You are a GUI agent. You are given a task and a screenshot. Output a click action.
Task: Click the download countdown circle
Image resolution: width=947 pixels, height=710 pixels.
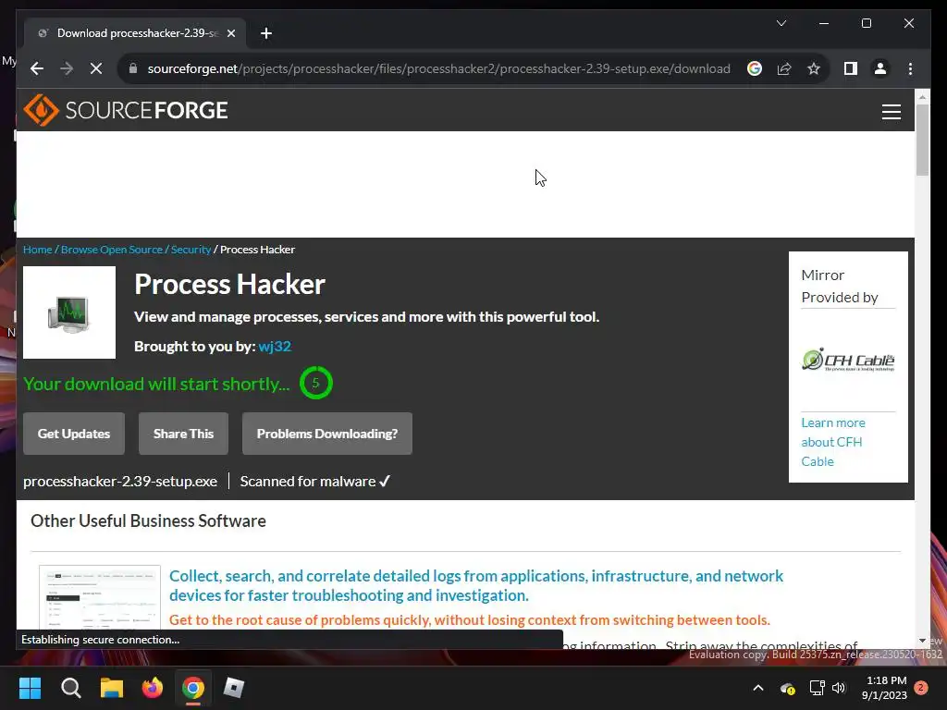pos(316,383)
